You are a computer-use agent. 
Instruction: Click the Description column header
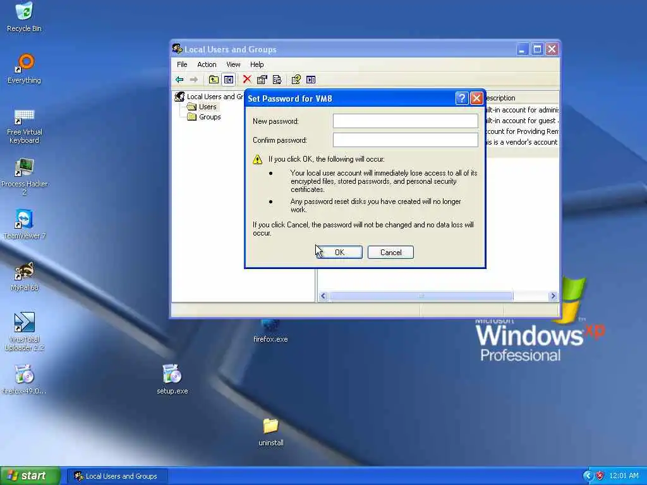point(522,98)
